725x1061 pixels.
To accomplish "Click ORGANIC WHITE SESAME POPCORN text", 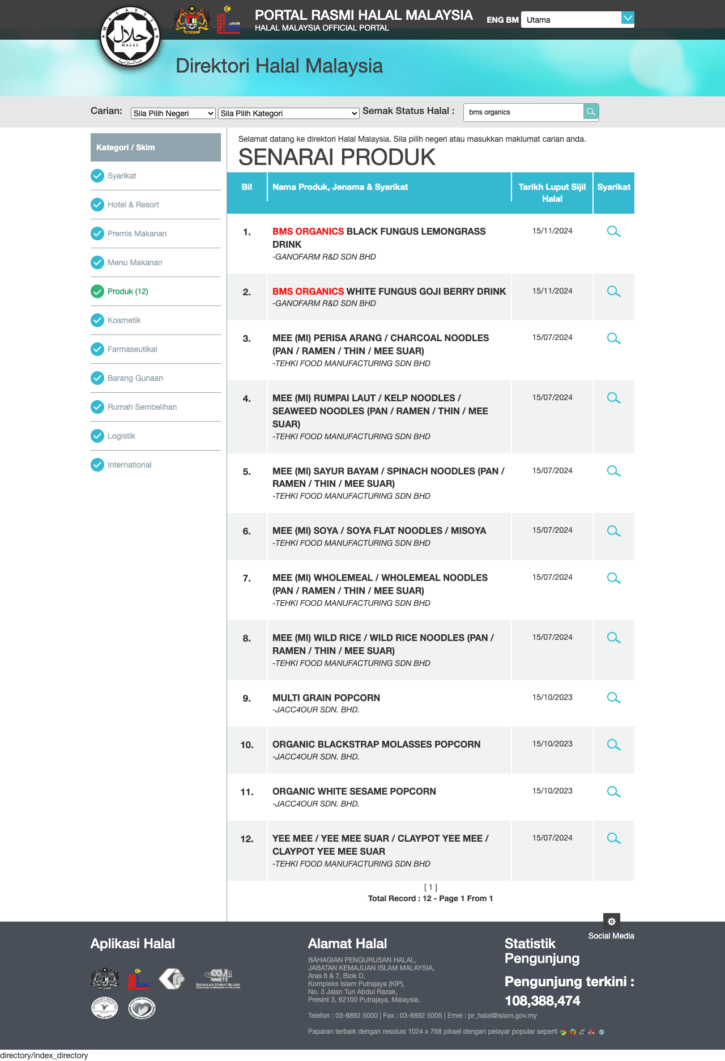I will [354, 791].
